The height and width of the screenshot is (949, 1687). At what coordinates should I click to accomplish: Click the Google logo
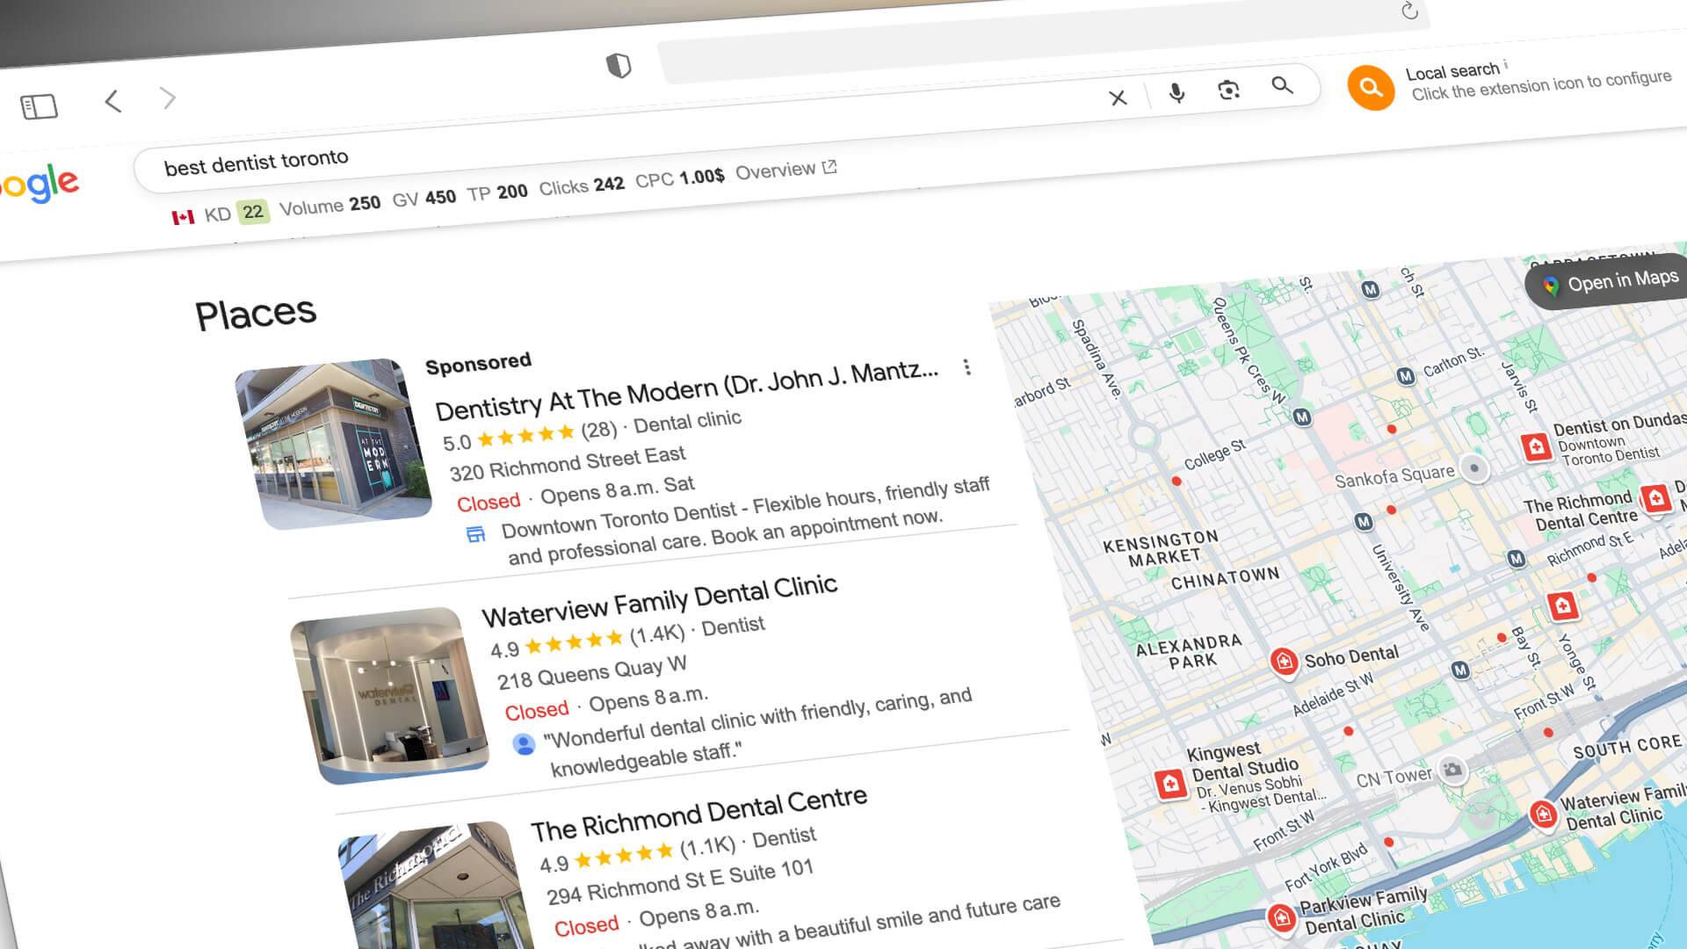pos(40,183)
